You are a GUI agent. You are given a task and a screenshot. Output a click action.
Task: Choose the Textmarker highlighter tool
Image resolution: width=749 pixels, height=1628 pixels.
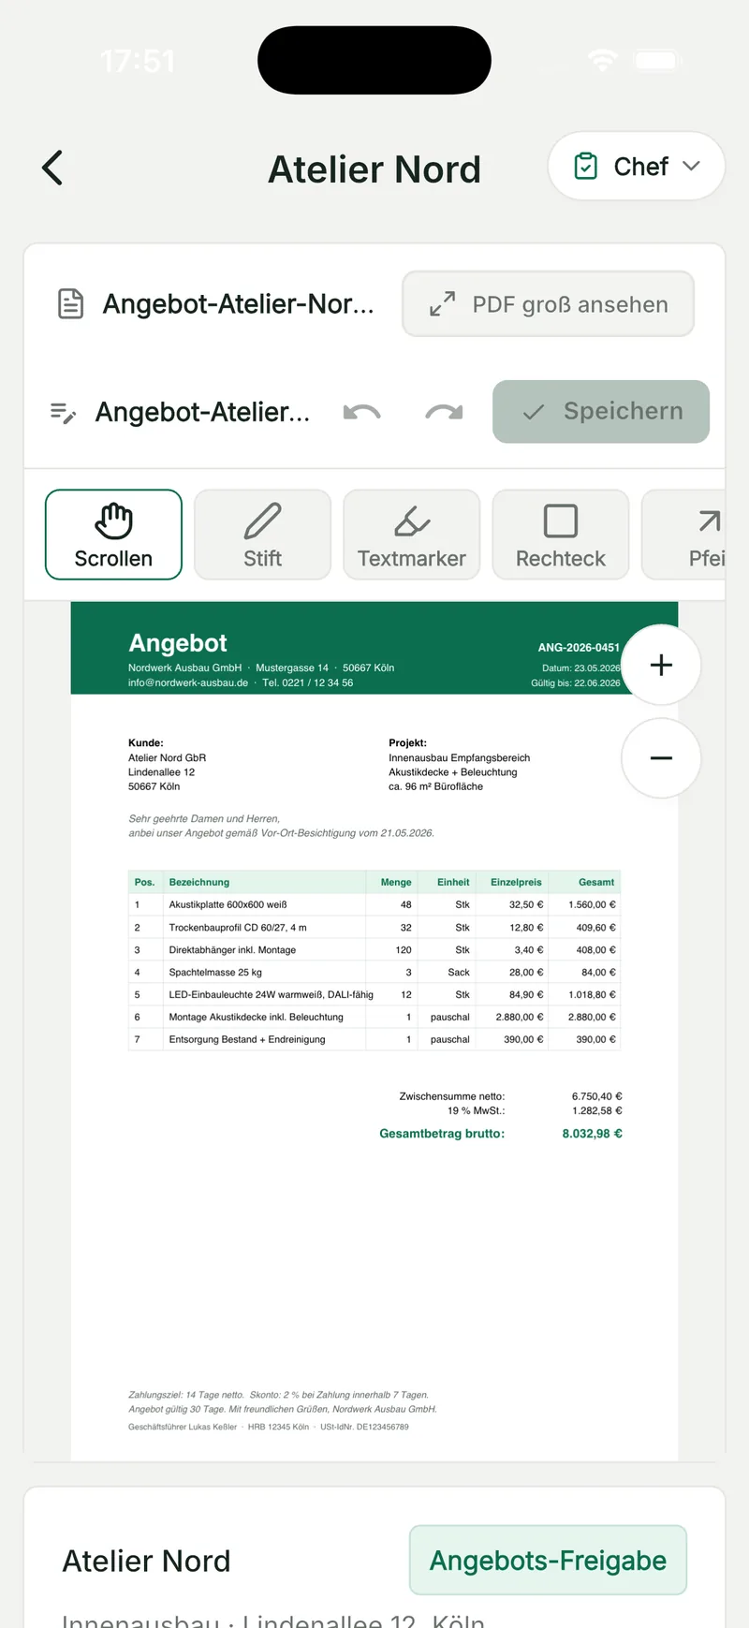point(412,535)
